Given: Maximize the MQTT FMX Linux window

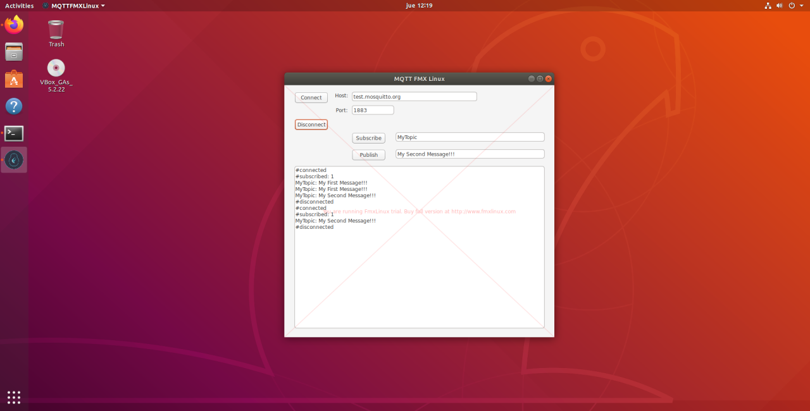Looking at the screenshot, I should click(x=540, y=79).
